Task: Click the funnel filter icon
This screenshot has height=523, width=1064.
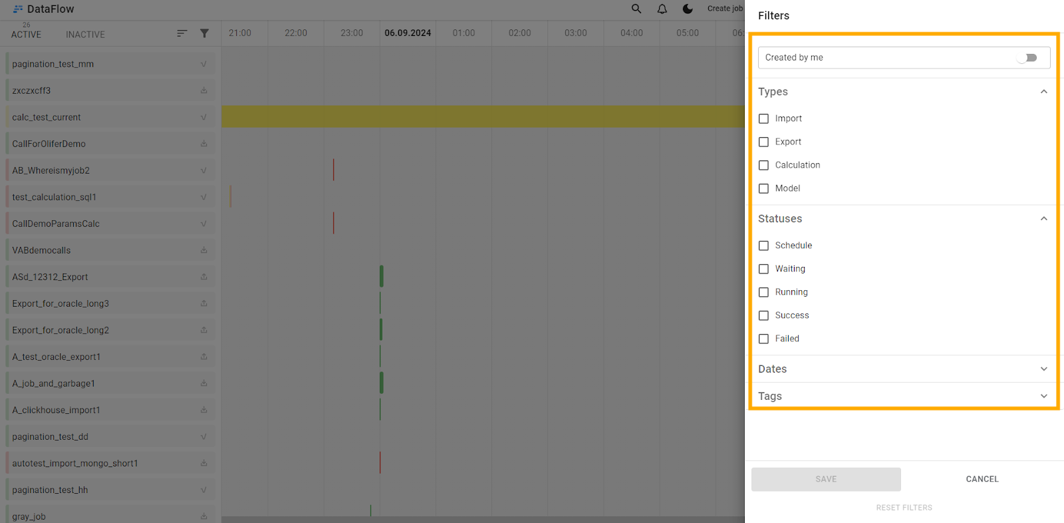Action: pos(204,33)
